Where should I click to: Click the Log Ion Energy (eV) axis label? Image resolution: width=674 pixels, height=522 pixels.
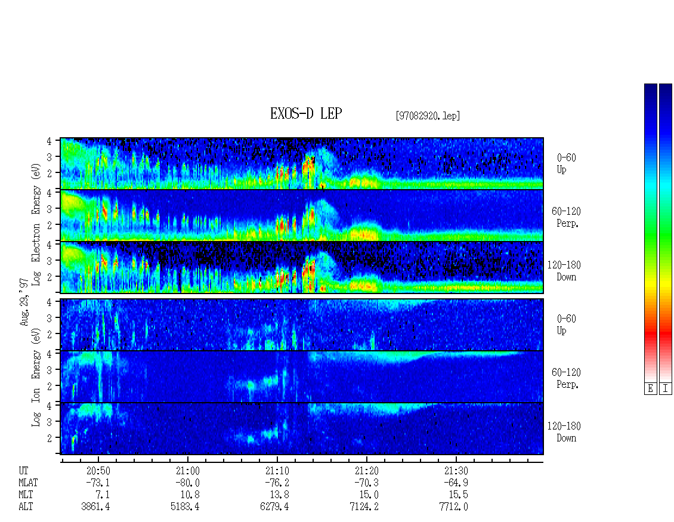(36, 377)
